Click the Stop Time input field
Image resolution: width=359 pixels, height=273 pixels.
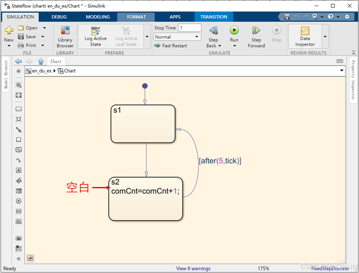pyautogui.click(x=190, y=28)
